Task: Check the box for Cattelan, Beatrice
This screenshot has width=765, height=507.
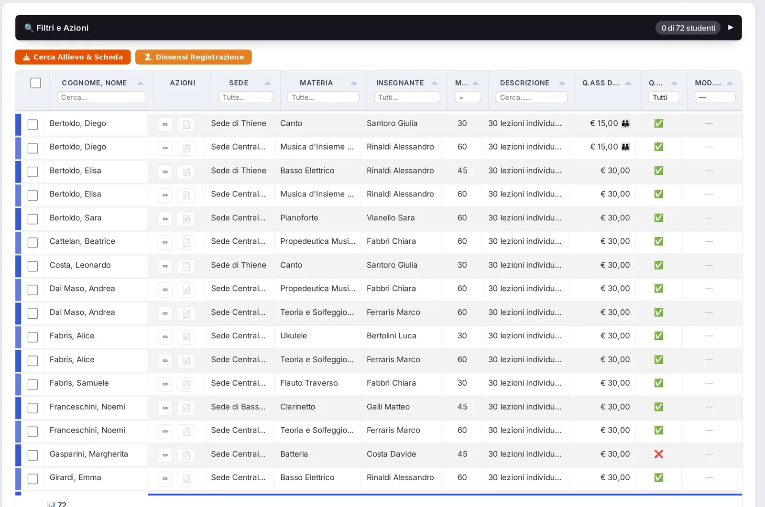Action: (33, 242)
